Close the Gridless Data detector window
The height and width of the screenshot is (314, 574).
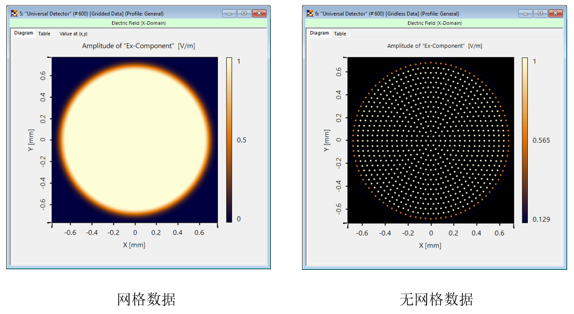555,14
